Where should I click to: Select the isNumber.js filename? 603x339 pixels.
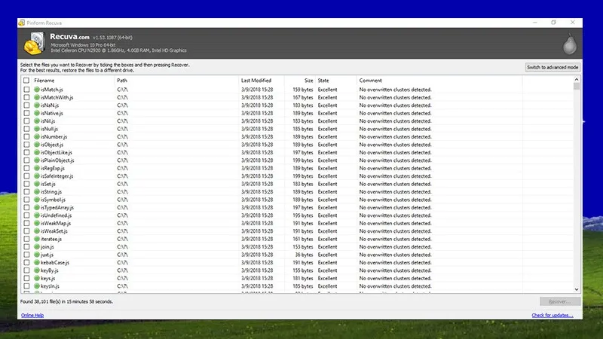coord(54,137)
